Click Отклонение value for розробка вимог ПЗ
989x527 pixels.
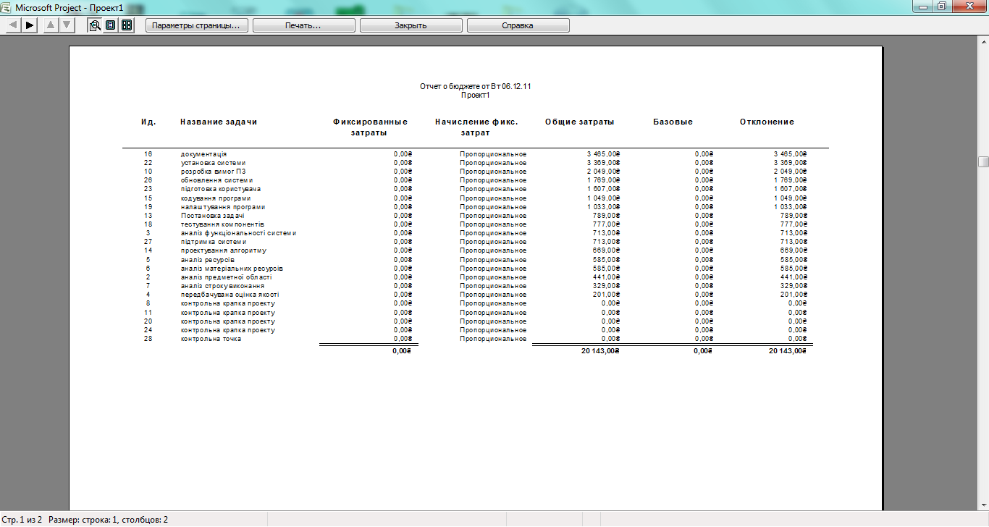(790, 172)
